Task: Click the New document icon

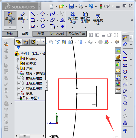Action: click(x=52, y=6)
